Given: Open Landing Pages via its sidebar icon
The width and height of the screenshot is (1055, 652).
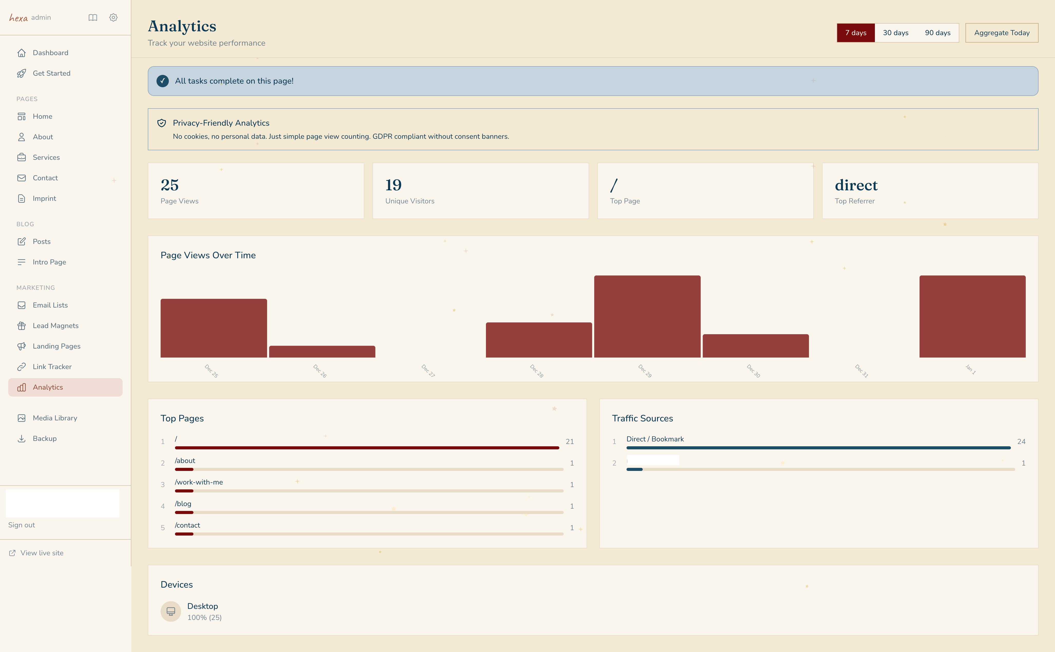Looking at the screenshot, I should click(22, 346).
